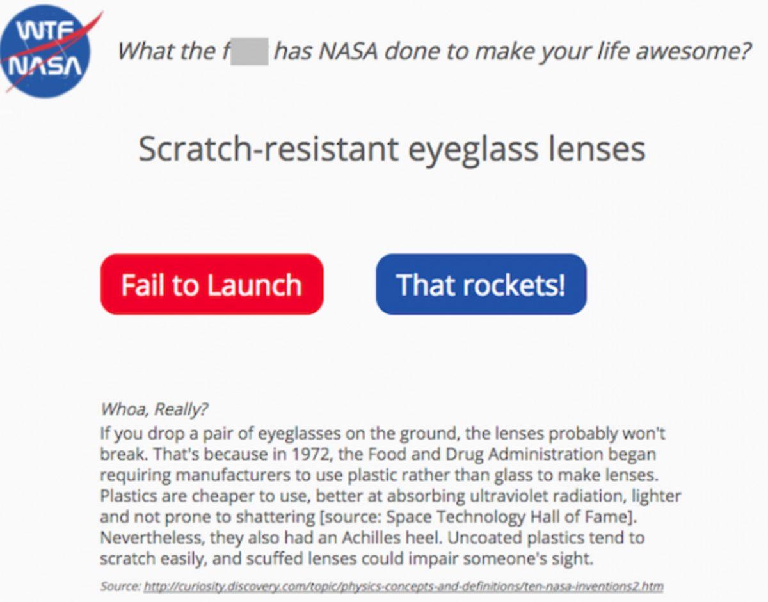
Task: Click the grey censored box in the headline
Action: point(250,51)
